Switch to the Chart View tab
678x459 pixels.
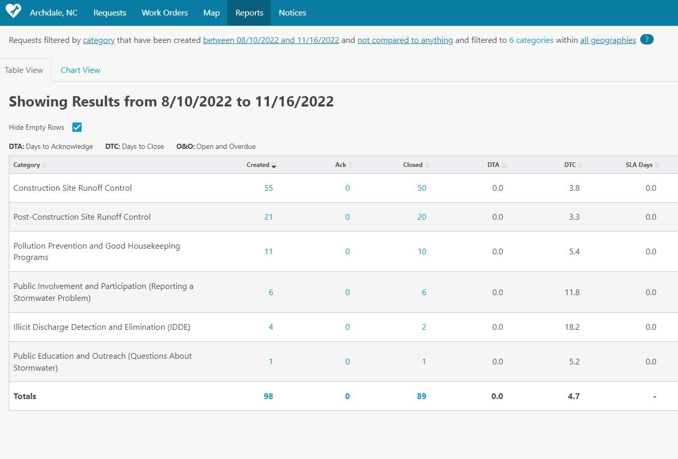click(x=80, y=70)
